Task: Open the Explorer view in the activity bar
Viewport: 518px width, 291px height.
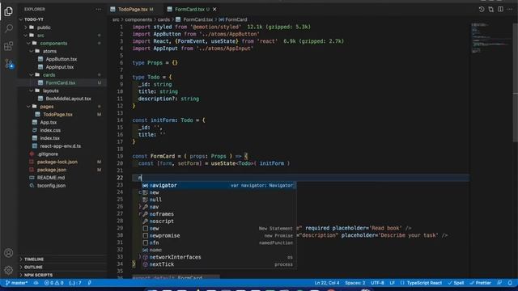Action: [x=9, y=11]
